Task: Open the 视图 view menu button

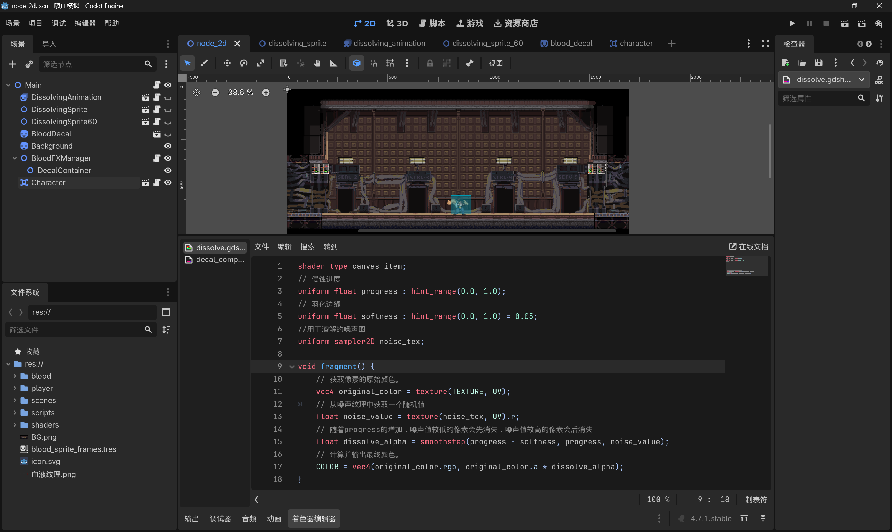Action: click(x=496, y=63)
